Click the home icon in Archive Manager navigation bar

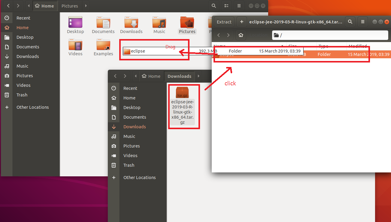click(x=241, y=35)
